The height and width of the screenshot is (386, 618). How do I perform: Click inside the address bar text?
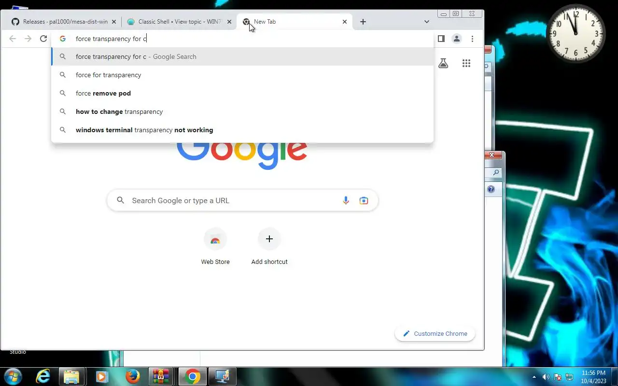point(111,39)
